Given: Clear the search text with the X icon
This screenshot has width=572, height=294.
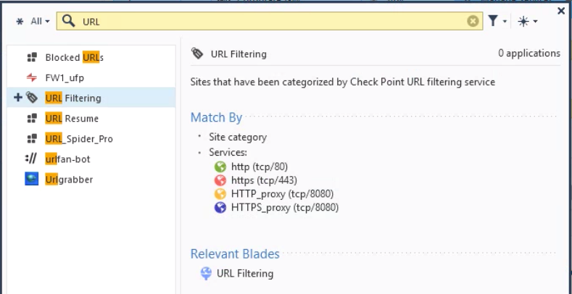Looking at the screenshot, I should pyautogui.click(x=473, y=22).
